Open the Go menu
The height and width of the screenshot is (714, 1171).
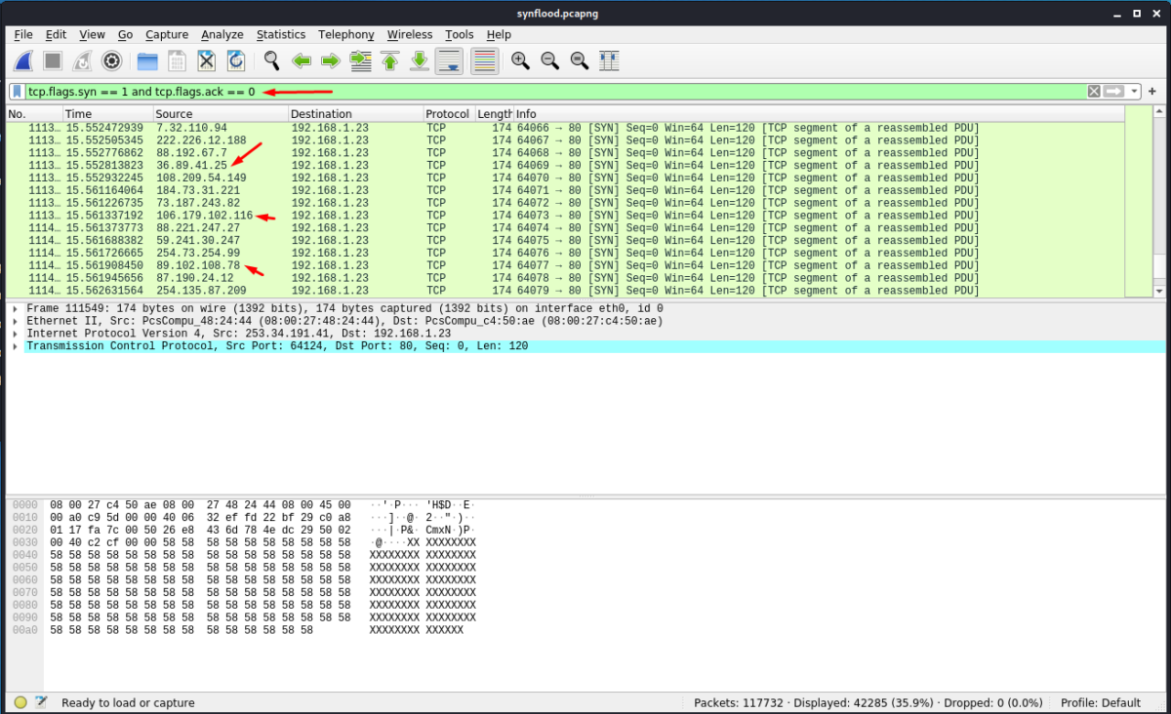point(125,34)
